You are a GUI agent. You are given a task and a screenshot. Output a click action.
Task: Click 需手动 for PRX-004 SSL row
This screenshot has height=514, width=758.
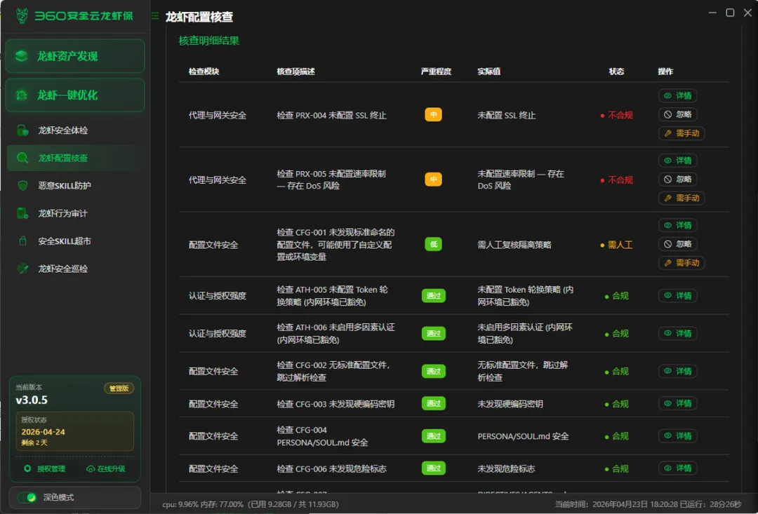point(681,133)
